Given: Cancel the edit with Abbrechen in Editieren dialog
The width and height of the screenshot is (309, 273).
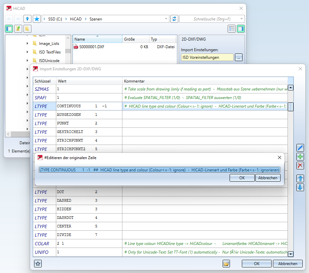Looking at the screenshot, I should point(268,178).
